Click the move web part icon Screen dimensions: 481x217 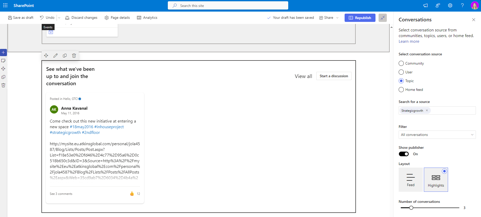(x=46, y=56)
